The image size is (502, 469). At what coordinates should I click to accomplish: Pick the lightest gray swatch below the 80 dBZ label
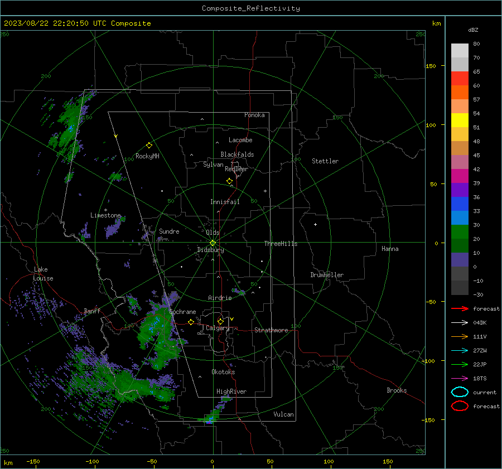pyautogui.click(x=460, y=51)
